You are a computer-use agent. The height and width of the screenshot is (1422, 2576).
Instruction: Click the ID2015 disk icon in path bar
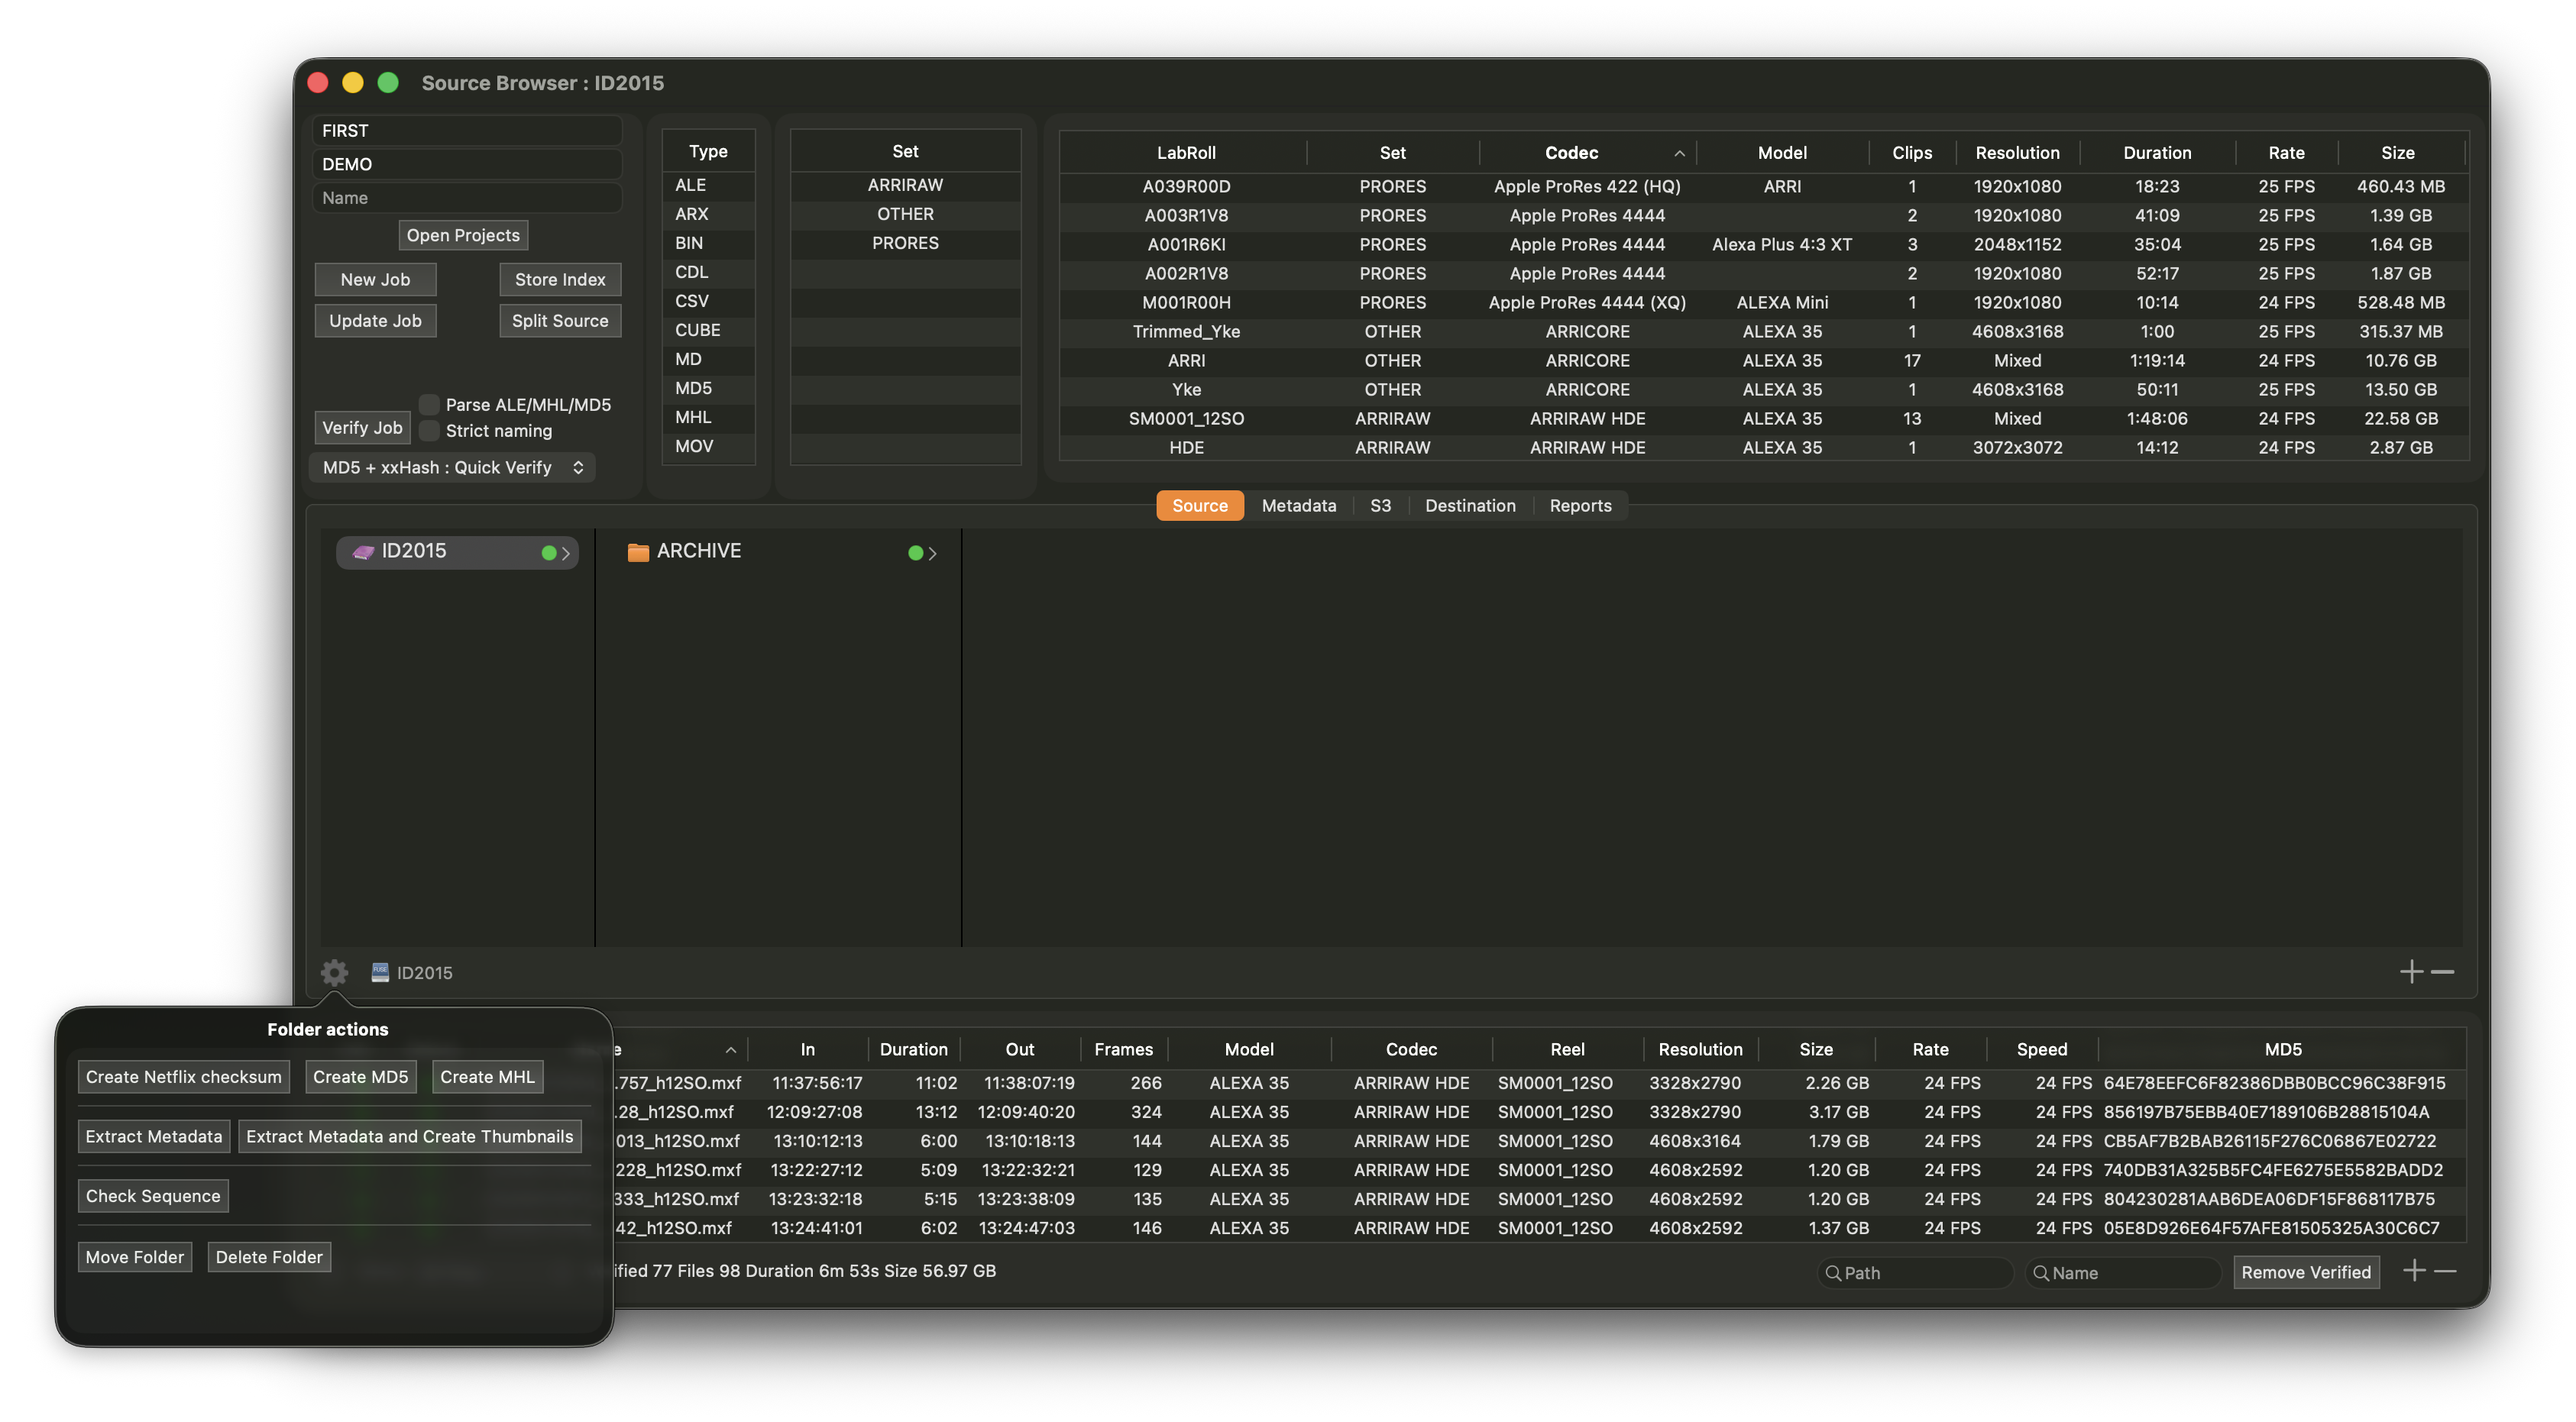tap(380, 972)
